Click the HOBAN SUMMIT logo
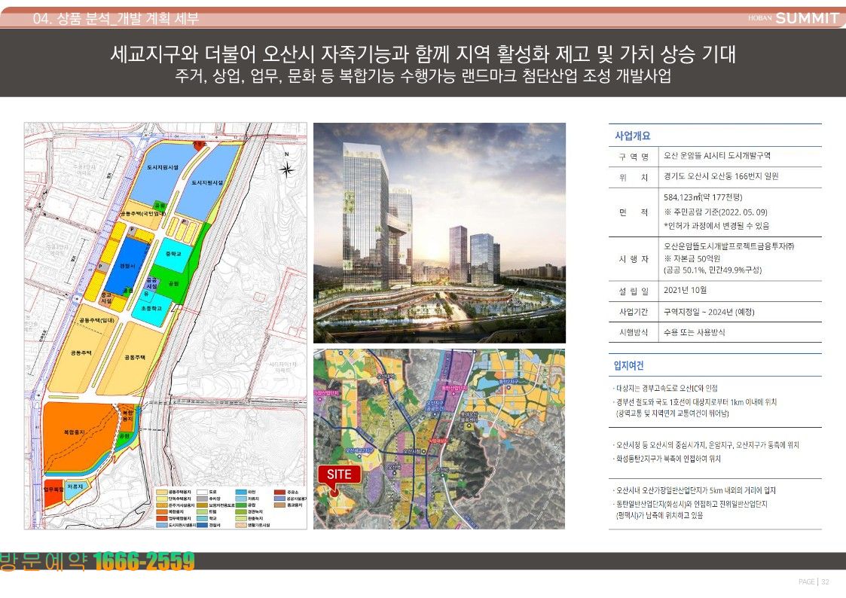The image size is (846, 598). (793, 18)
